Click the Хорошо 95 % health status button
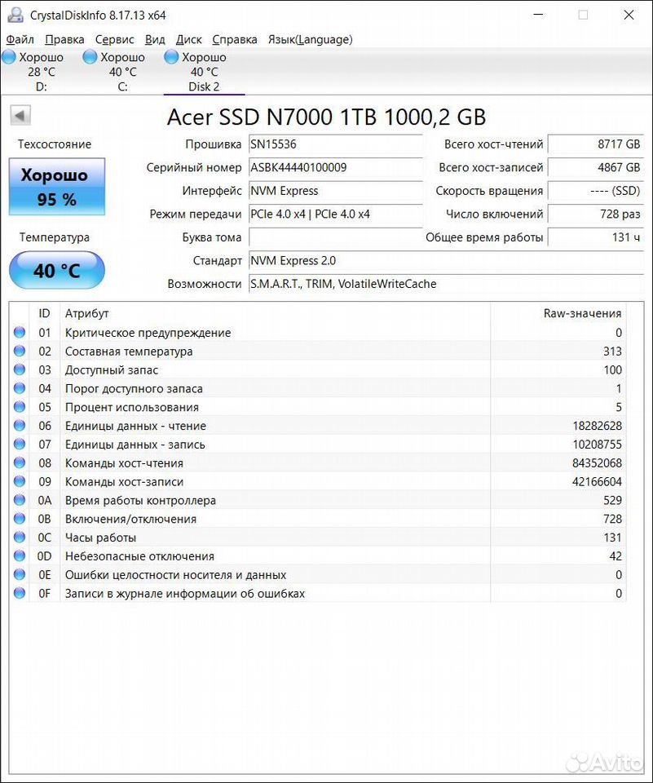The width and height of the screenshot is (653, 783). pyautogui.click(x=57, y=187)
